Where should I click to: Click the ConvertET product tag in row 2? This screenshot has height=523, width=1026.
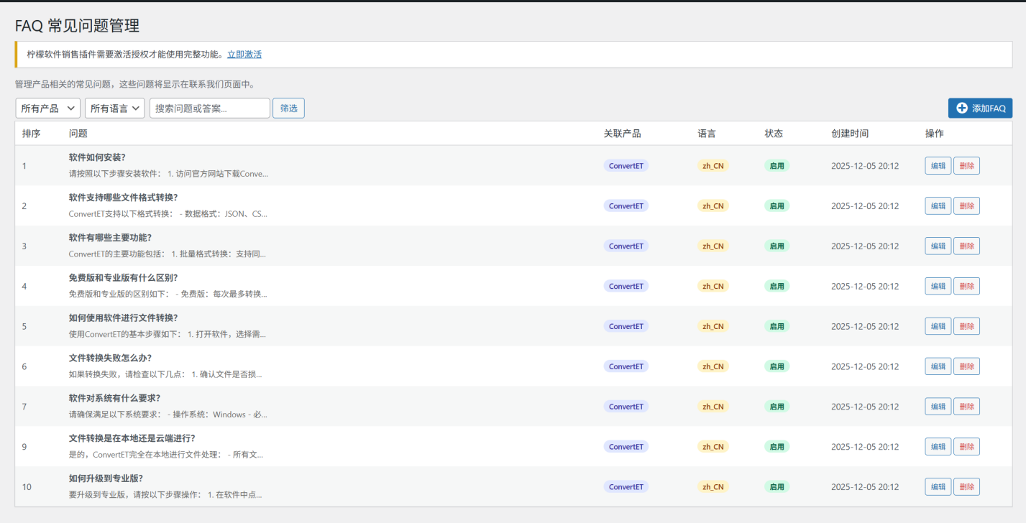[x=626, y=206]
